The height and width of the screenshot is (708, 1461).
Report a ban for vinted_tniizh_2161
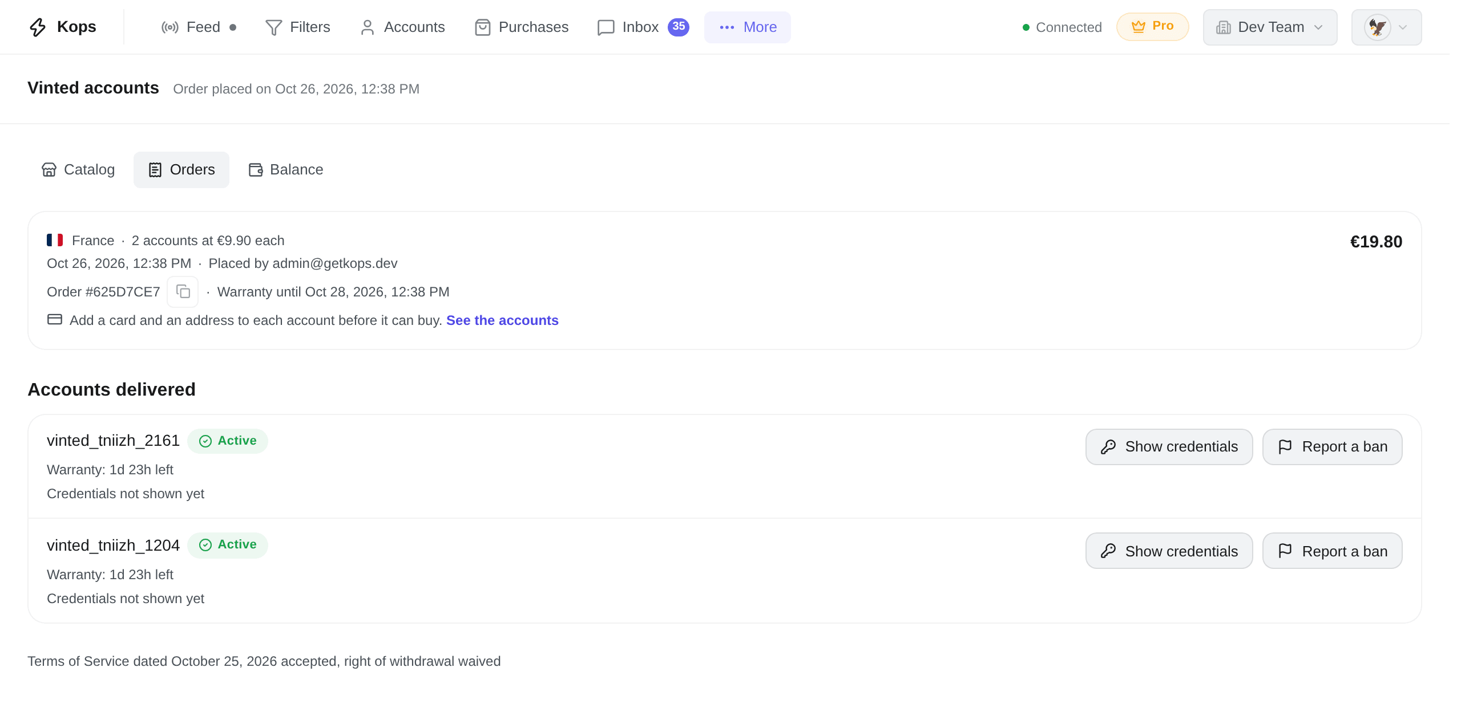(1332, 446)
